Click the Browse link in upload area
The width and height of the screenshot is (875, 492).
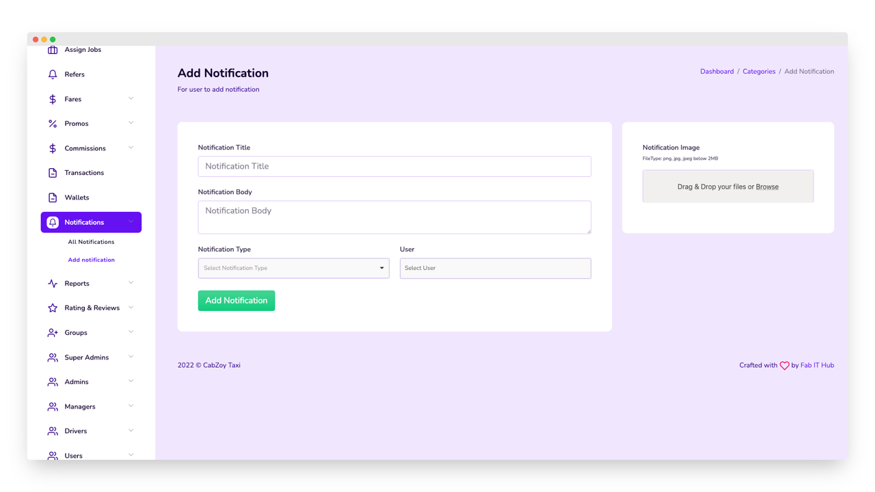(x=767, y=187)
